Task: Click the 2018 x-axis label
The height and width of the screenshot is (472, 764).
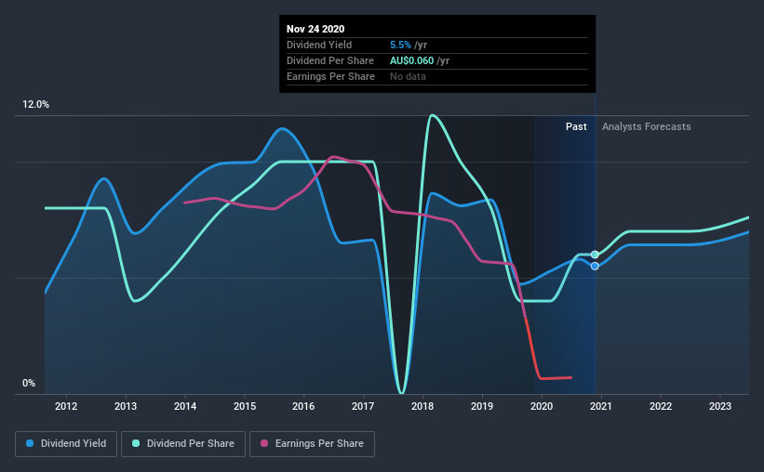Action: point(422,406)
